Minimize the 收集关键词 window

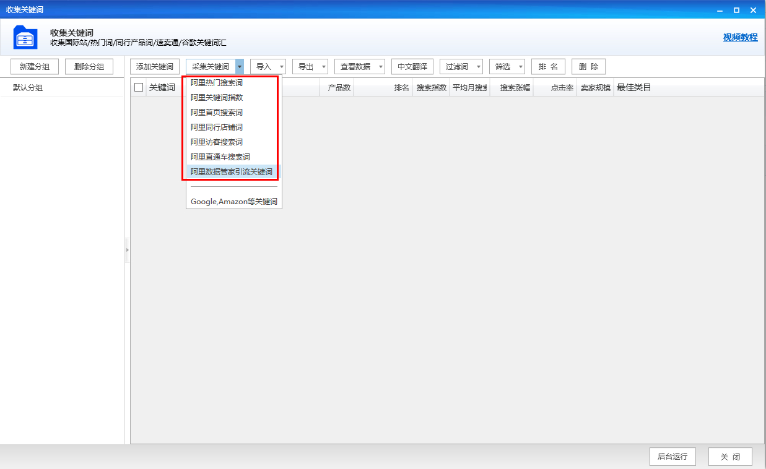[x=720, y=10]
